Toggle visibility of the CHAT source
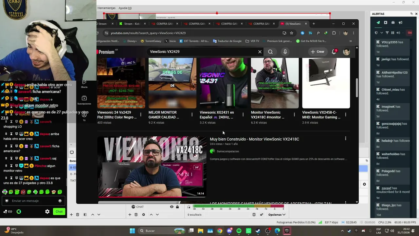 (172, 207)
